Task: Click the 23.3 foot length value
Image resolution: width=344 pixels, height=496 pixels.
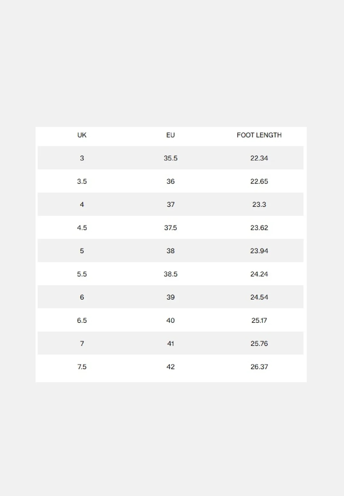Action: [x=259, y=204]
